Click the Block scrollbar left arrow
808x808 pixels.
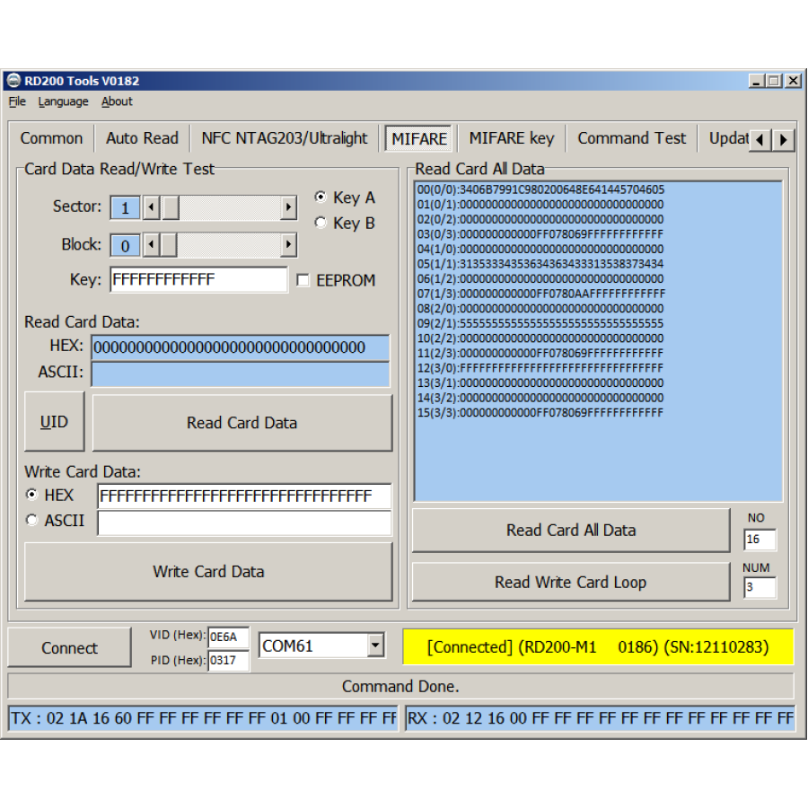151,245
